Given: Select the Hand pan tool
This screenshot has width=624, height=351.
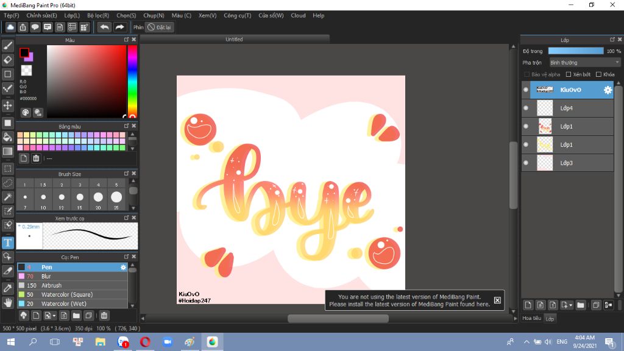Looking at the screenshot, I should 7,302.
